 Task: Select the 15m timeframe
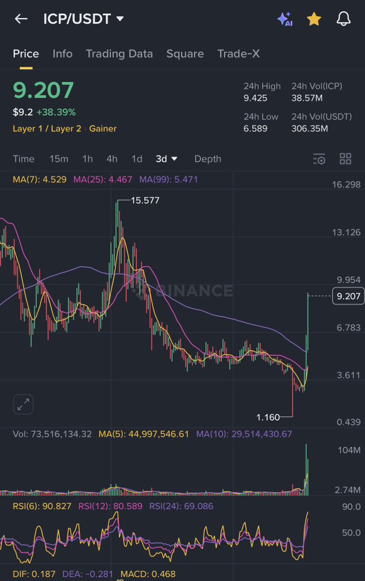tap(59, 159)
